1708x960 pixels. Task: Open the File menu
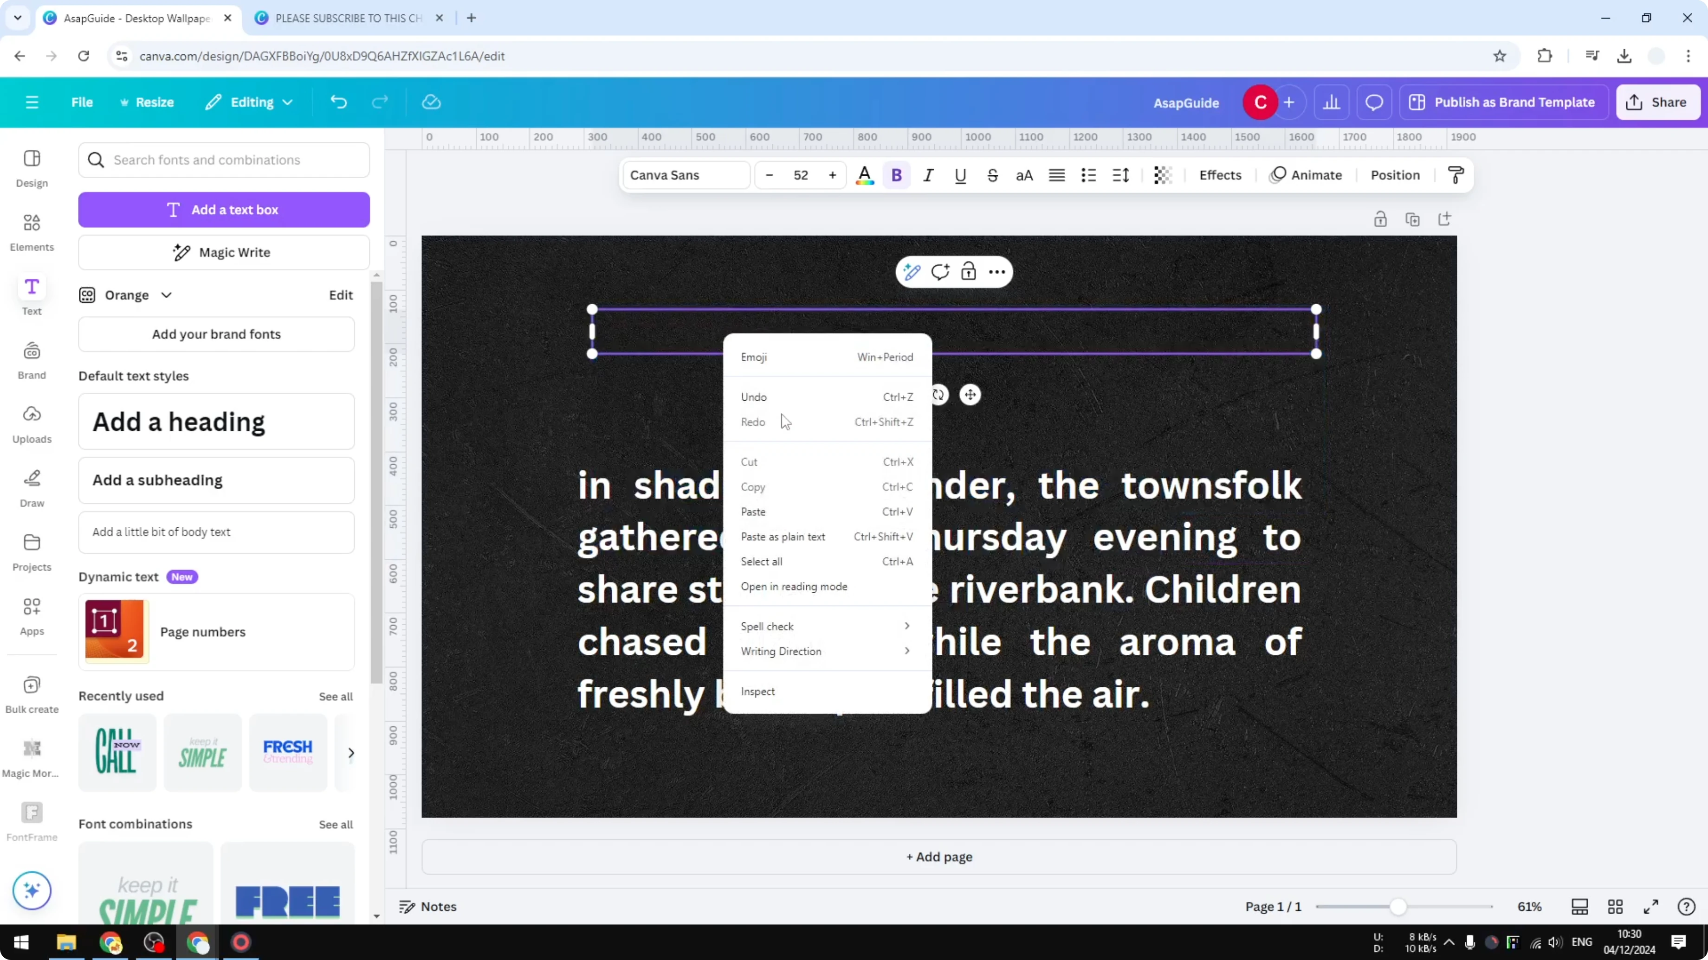click(82, 102)
